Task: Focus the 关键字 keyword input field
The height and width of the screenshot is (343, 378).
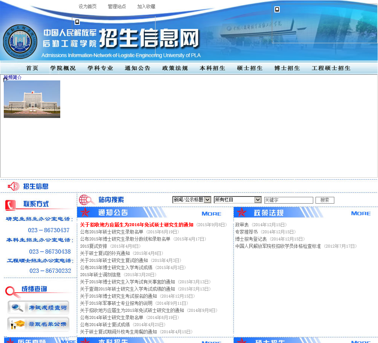Action: 288,200
